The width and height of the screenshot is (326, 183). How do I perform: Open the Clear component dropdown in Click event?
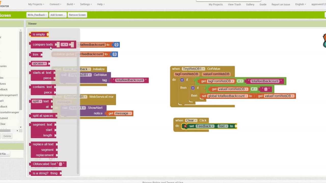(195, 120)
